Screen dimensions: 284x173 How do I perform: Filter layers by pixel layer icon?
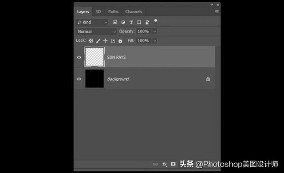[x=115, y=22]
